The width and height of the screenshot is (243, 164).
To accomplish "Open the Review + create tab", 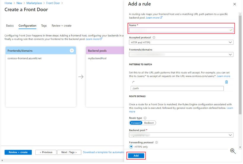I will (x=61, y=26).
